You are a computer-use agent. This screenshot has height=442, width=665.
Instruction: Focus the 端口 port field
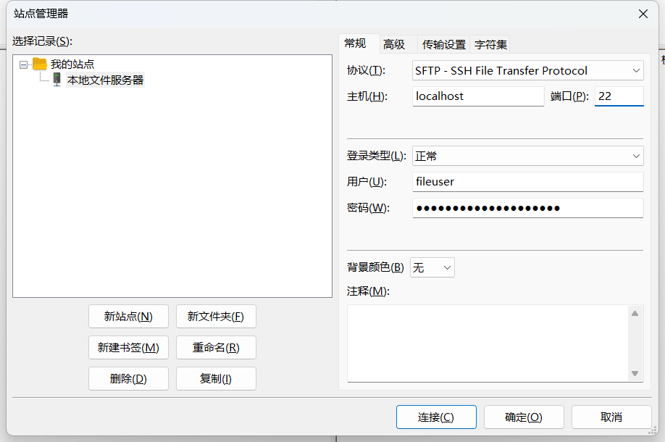pos(619,96)
